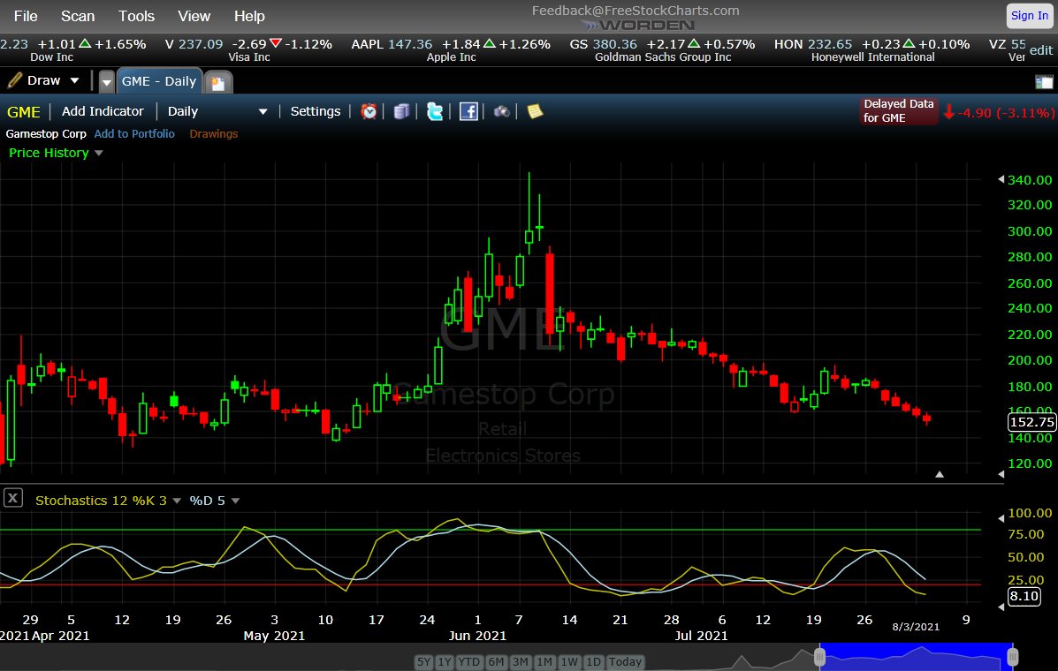
Task: Open the Draw pencil tool
Action: click(x=15, y=81)
